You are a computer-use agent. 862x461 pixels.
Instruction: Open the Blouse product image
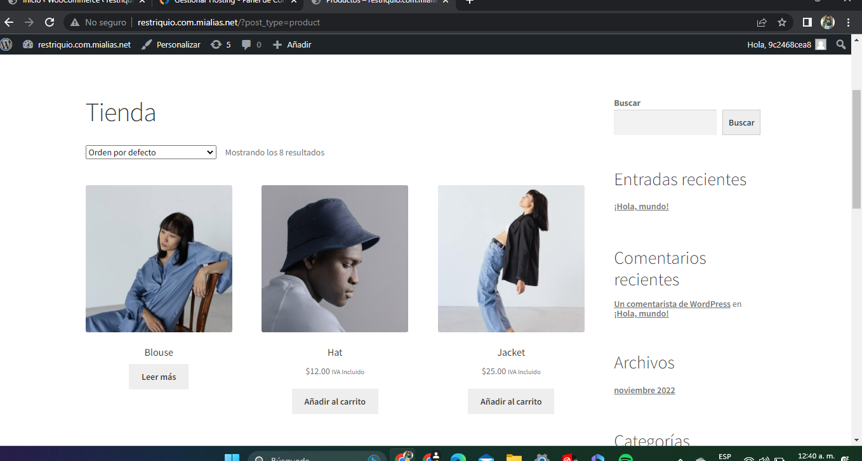tap(159, 259)
